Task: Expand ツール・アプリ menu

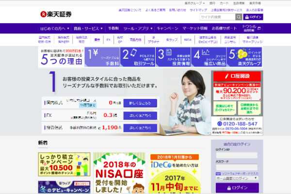Action: tap(138, 29)
